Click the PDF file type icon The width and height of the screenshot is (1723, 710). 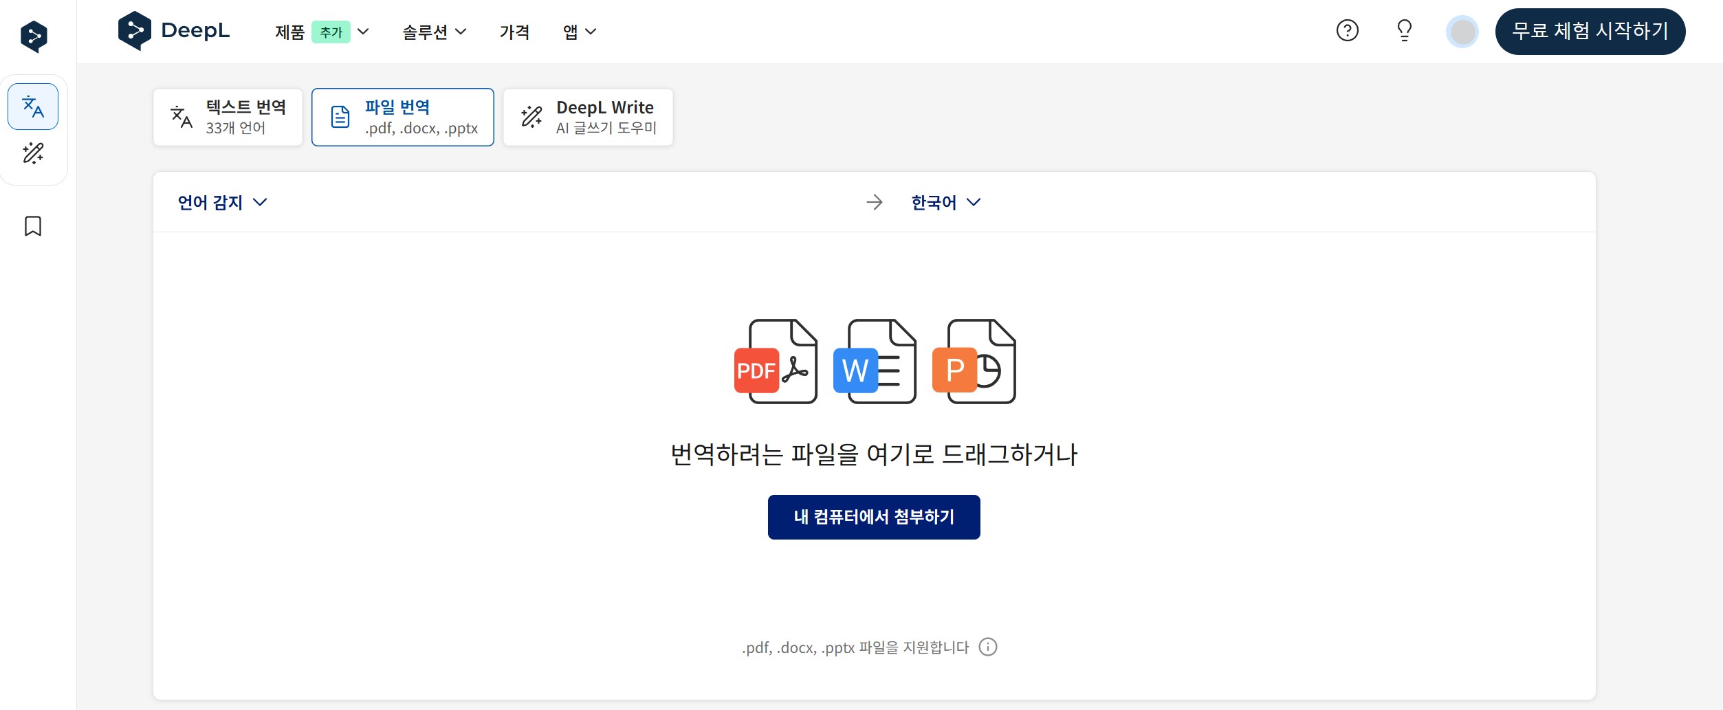[x=776, y=362]
